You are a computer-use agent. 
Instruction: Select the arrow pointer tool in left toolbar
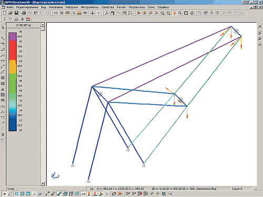point(3,27)
